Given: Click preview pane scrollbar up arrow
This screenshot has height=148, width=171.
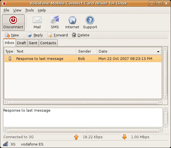Looking at the screenshot, I should [166, 110].
